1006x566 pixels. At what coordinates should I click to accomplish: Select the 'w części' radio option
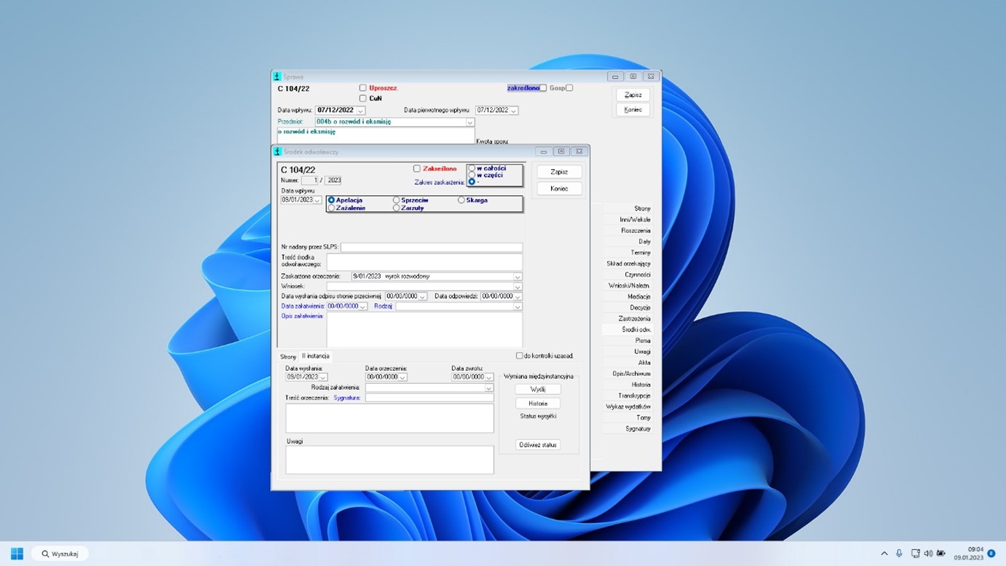pyautogui.click(x=472, y=175)
